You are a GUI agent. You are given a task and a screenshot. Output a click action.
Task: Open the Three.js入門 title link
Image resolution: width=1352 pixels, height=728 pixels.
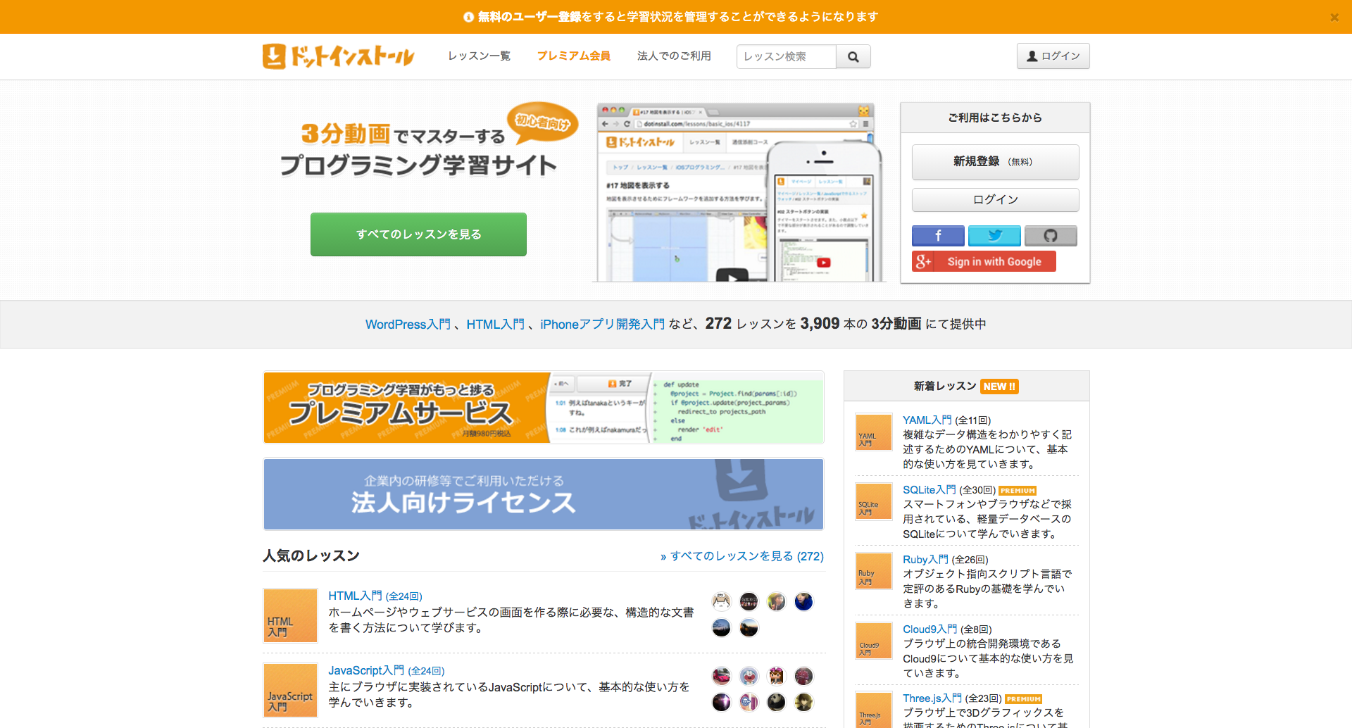[x=932, y=698]
